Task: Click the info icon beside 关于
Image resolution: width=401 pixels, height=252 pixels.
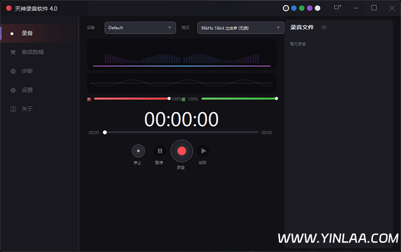Action: pos(13,109)
